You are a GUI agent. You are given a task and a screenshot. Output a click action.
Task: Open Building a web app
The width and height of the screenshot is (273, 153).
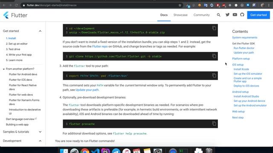[17, 125]
